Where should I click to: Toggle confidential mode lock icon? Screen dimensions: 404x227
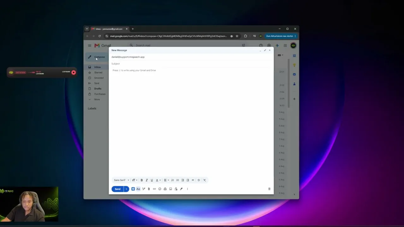tap(176, 189)
